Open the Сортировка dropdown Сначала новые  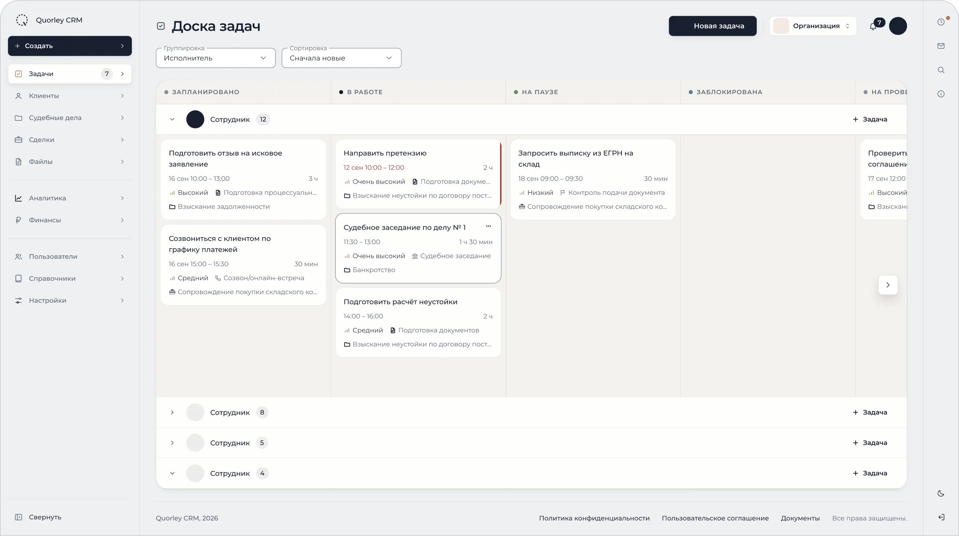click(341, 58)
